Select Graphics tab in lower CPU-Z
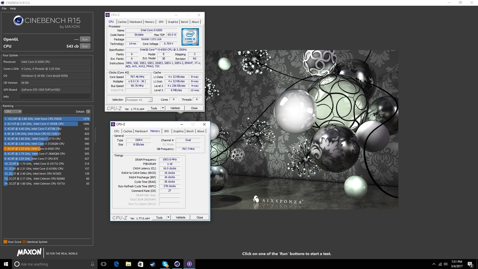 pyautogui.click(x=178, y=131)
